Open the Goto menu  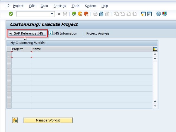pos(44,6)
